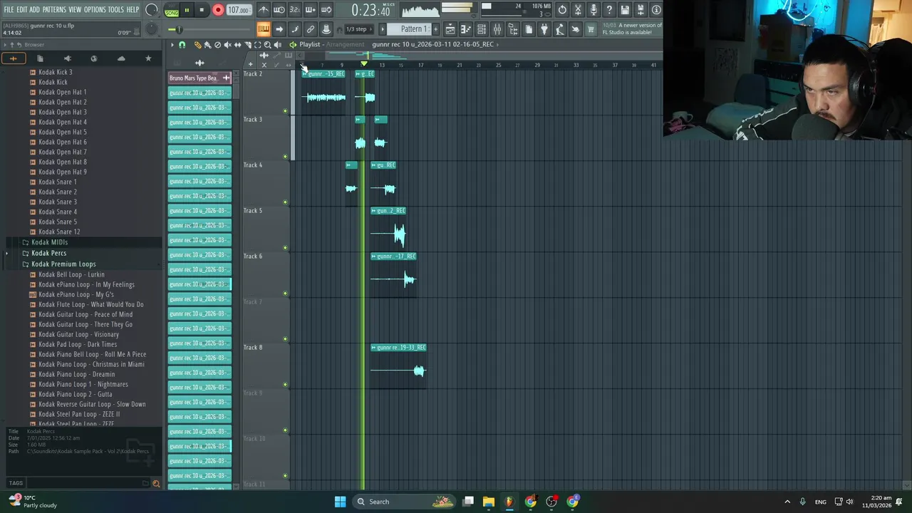The width and height of the screenshot is (912, 513).
Task: Toggle the highlighted typing keyboard to piano button
Action: (264, 29)
